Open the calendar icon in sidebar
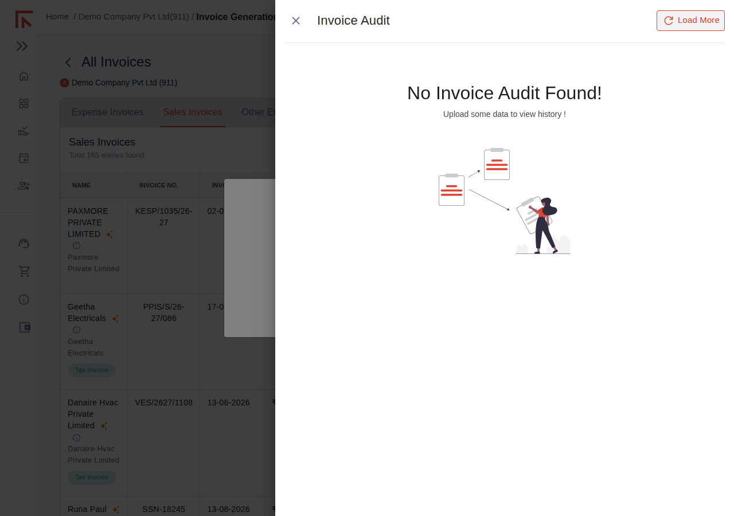The image size is (734, 516). 24,158
